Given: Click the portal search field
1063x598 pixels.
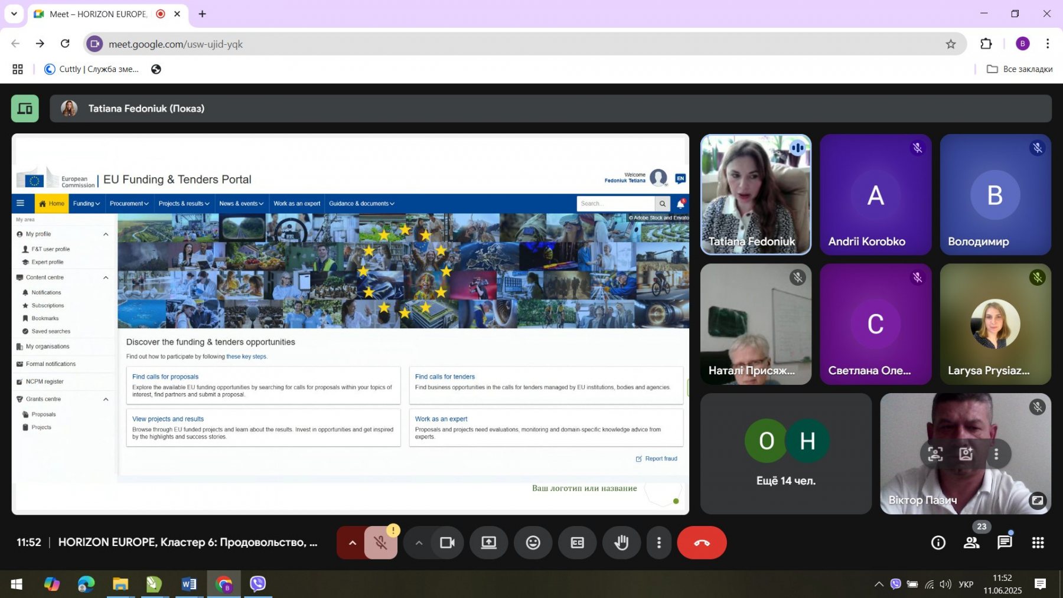Looking at the screenshot, I should [615, 204].
